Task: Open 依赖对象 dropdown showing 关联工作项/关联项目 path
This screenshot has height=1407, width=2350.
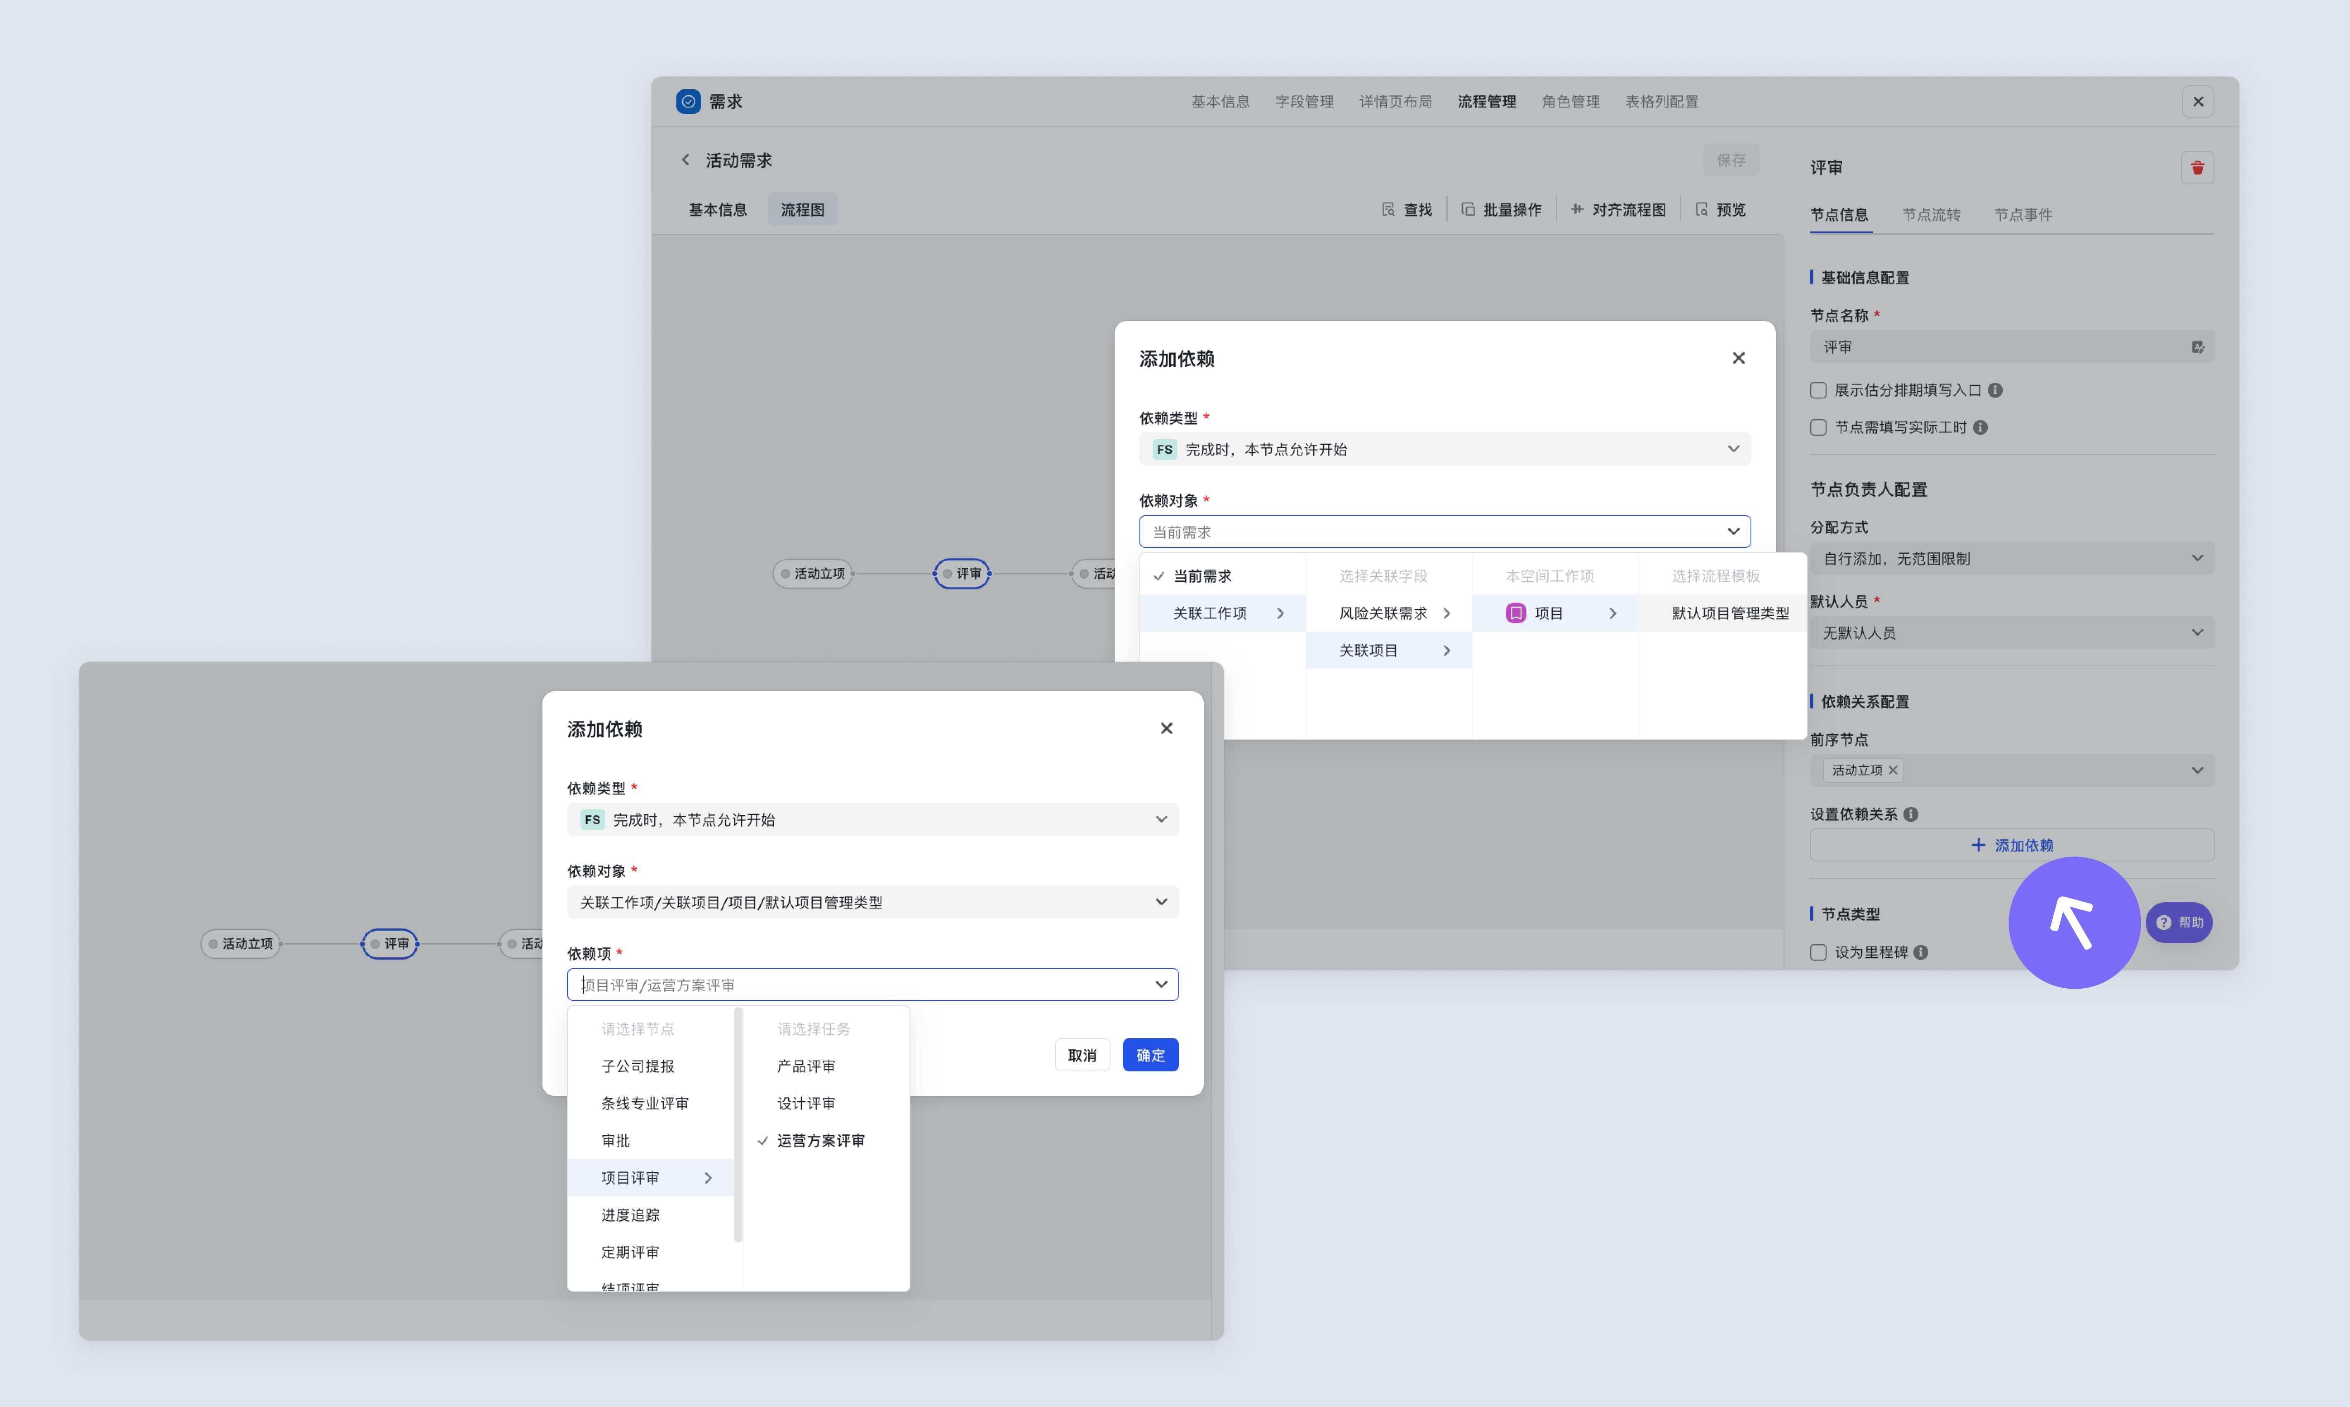Action: (872, 903)
